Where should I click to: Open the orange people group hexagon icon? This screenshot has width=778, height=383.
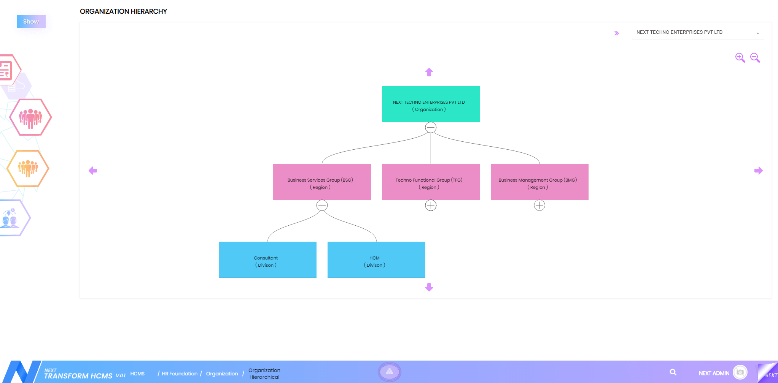click(28, 168)
